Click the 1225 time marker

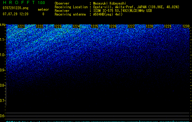pyautogui.click(x=94, y=26)
